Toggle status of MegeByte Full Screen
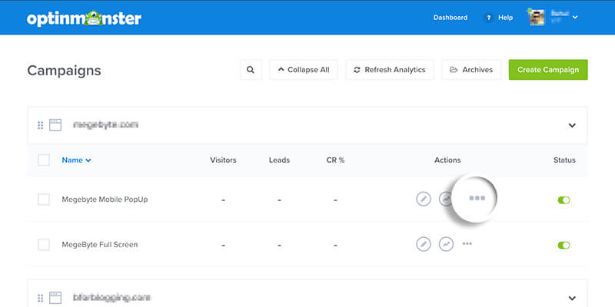 tap(563, 245)
